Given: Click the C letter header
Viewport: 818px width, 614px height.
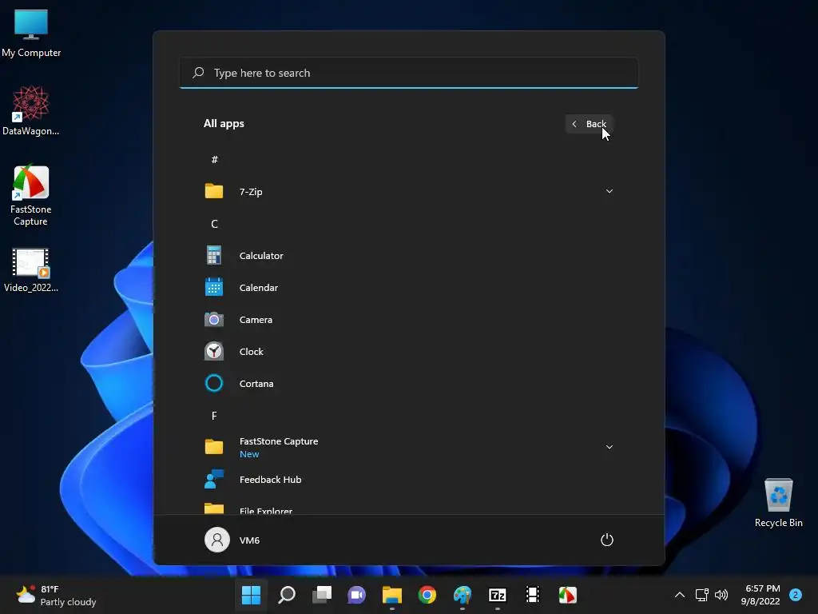Looking at the screenshot, I should [x=214, y=224].
